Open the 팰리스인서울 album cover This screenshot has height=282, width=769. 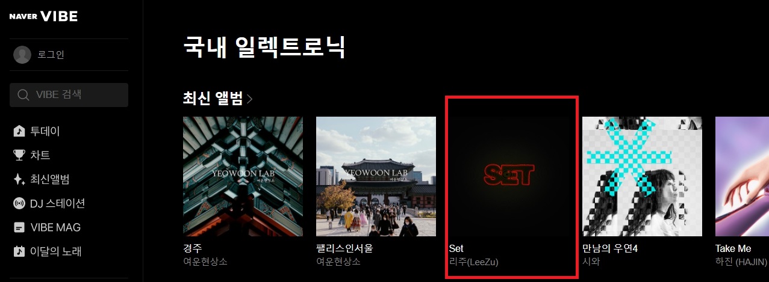[376, 176]
